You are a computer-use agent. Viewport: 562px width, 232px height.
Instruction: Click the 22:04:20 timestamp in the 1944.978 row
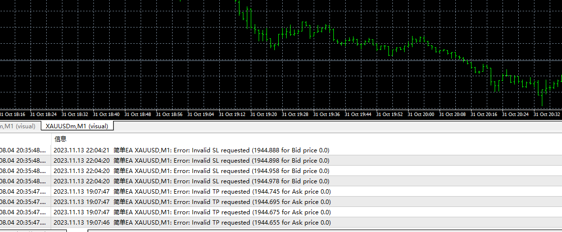(x=82, y=181)
